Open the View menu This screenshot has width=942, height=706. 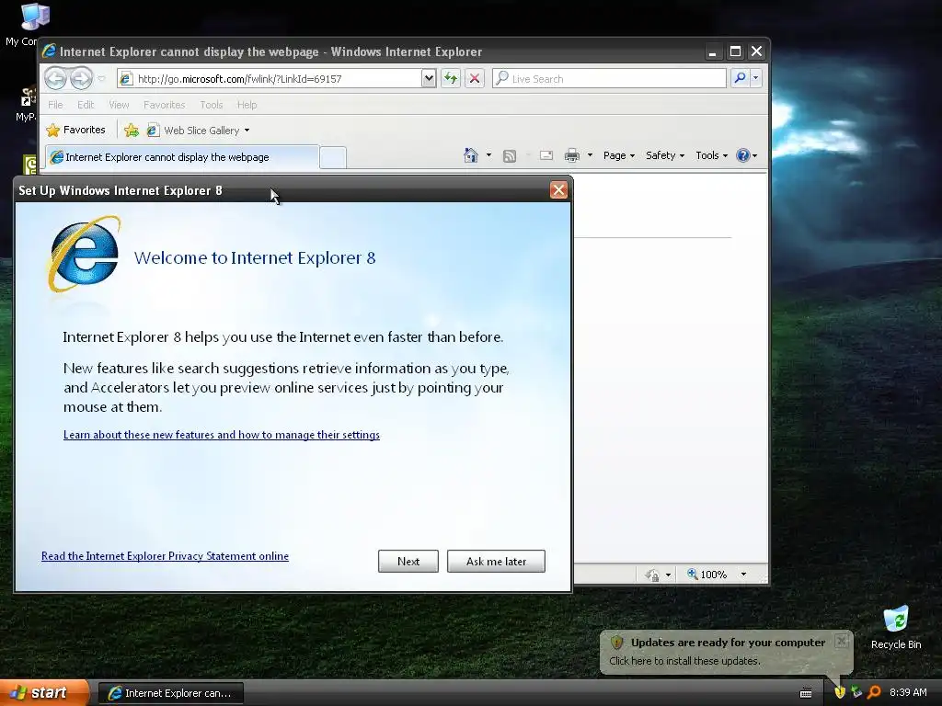(x=119, y=105)
